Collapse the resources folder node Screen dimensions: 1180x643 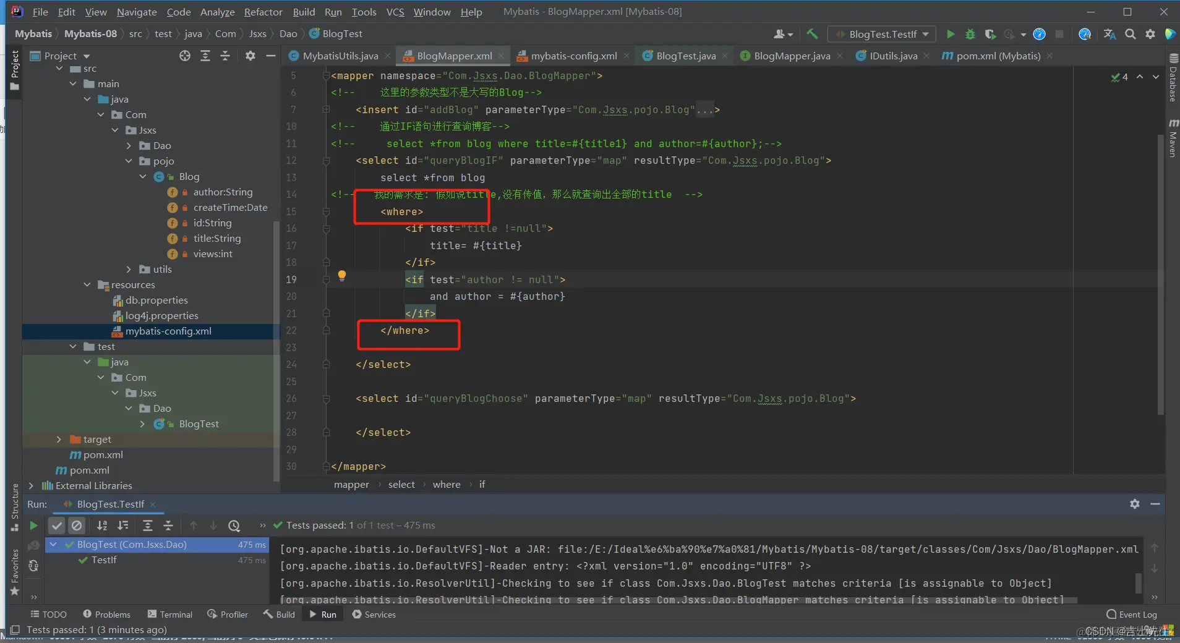coord(87,284)
